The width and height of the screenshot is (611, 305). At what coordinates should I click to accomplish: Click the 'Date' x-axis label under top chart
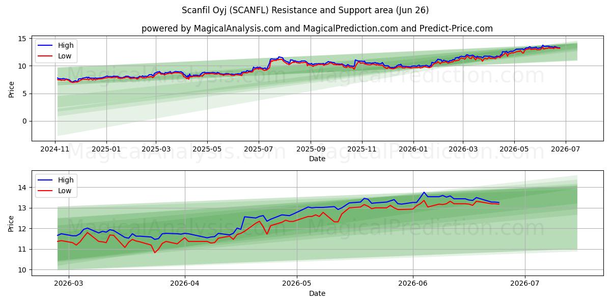click(317, 159)
